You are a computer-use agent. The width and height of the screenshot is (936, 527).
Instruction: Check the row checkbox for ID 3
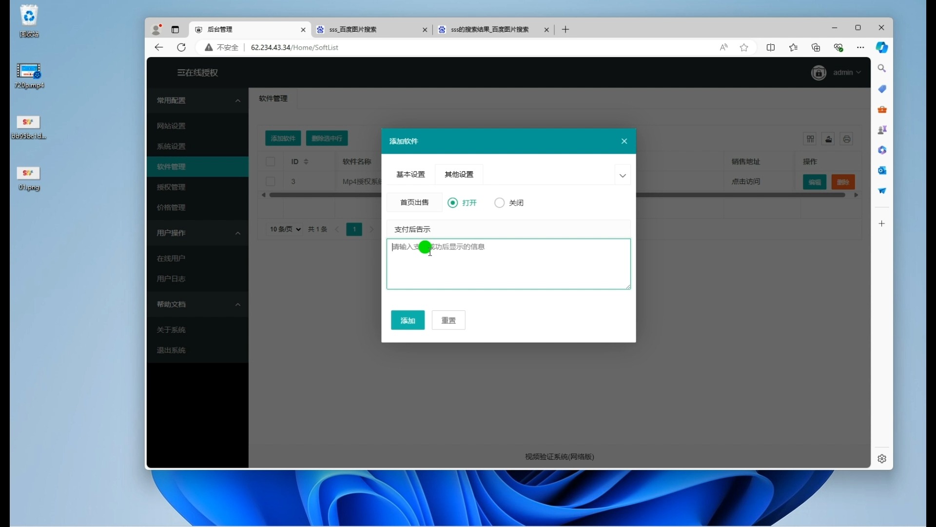tap(271, 181)
